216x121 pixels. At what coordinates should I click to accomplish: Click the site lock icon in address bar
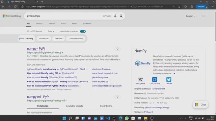tap(23, 7)
